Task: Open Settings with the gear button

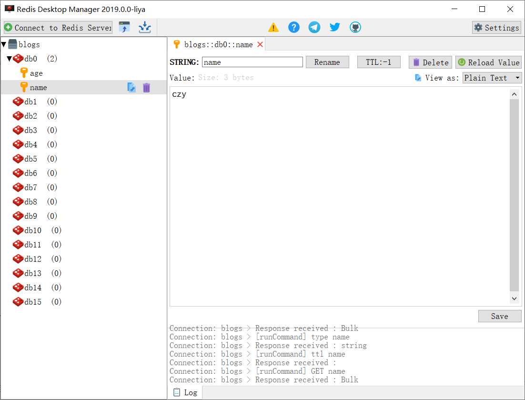Action: pyautogui.click(x=496, y=28)
